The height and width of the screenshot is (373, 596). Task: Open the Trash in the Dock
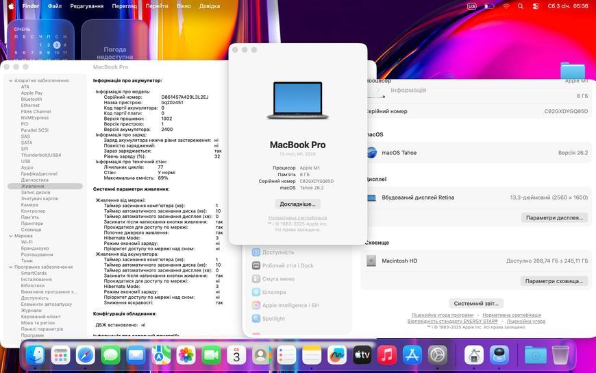tap(560, 355)
